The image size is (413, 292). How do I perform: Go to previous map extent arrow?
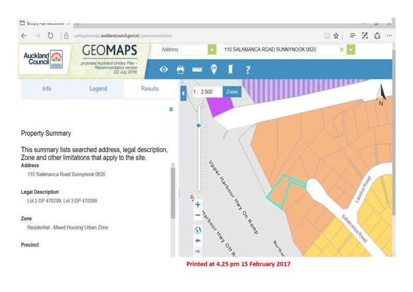[198, 240]
